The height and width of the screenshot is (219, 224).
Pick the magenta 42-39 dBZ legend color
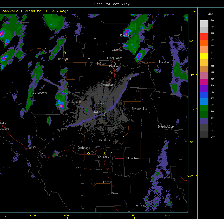204,82
